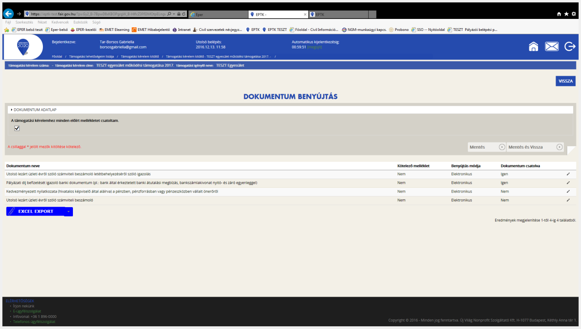Edit the 'letétbehelyezéséről szóló igazolás' row pencil
This screenshot has height=329, width=581.
coord(568,174)
